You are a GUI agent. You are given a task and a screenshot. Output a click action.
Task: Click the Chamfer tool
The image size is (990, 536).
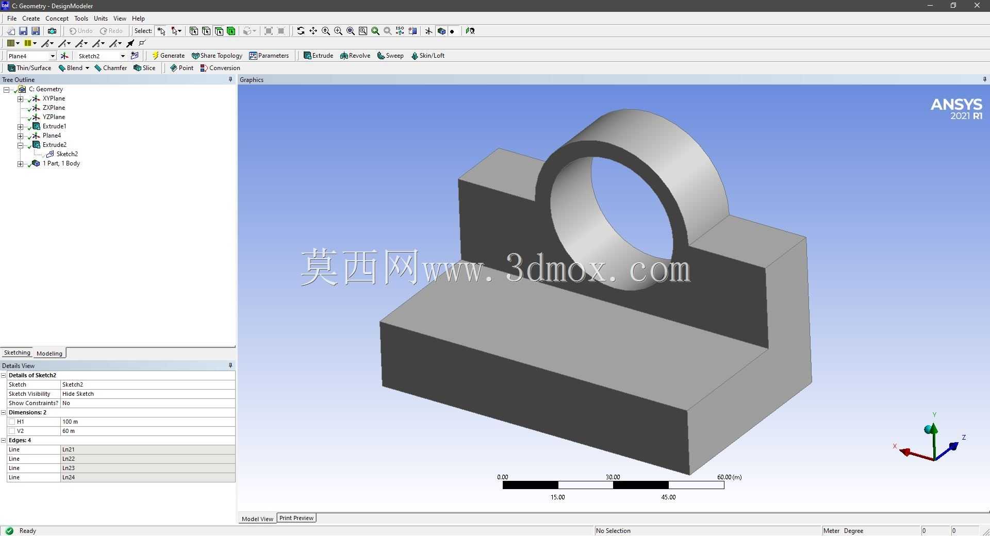coord(110,68)
